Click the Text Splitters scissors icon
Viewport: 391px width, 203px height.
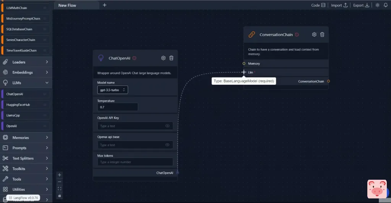5,158
